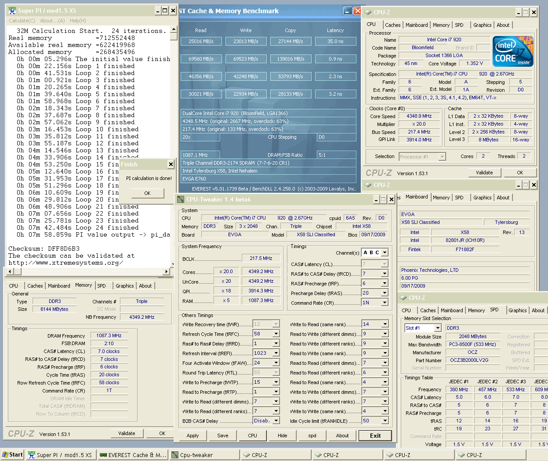Minimize the CPU-Tweaker 1.4 beta6 window
This screenshot has height=461, width=548.
coord(376,199)
